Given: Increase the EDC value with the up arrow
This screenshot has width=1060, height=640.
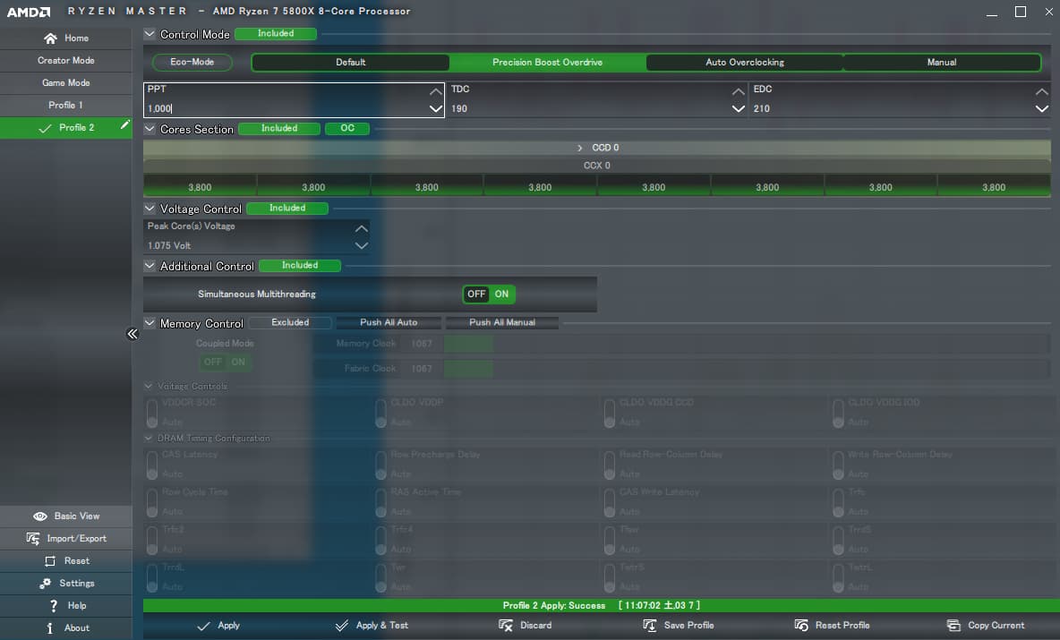Looking at the screenshot, I should coord(1042,91).
